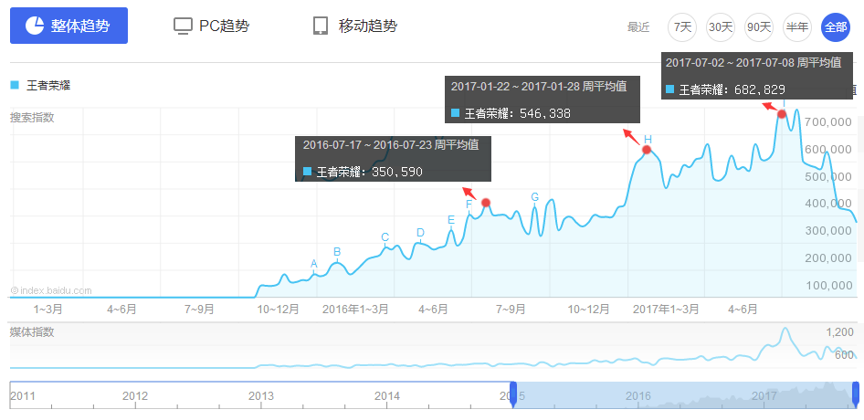Click the pie chart icon in 整体趋势
The image size is (864, 420).
click(35, 26)
